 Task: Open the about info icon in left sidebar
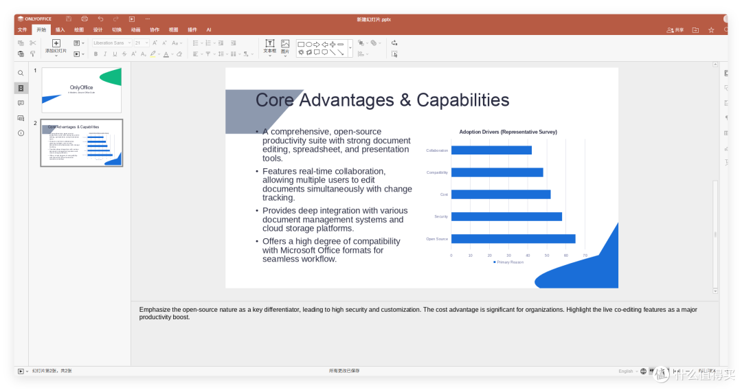coord(21,133)
